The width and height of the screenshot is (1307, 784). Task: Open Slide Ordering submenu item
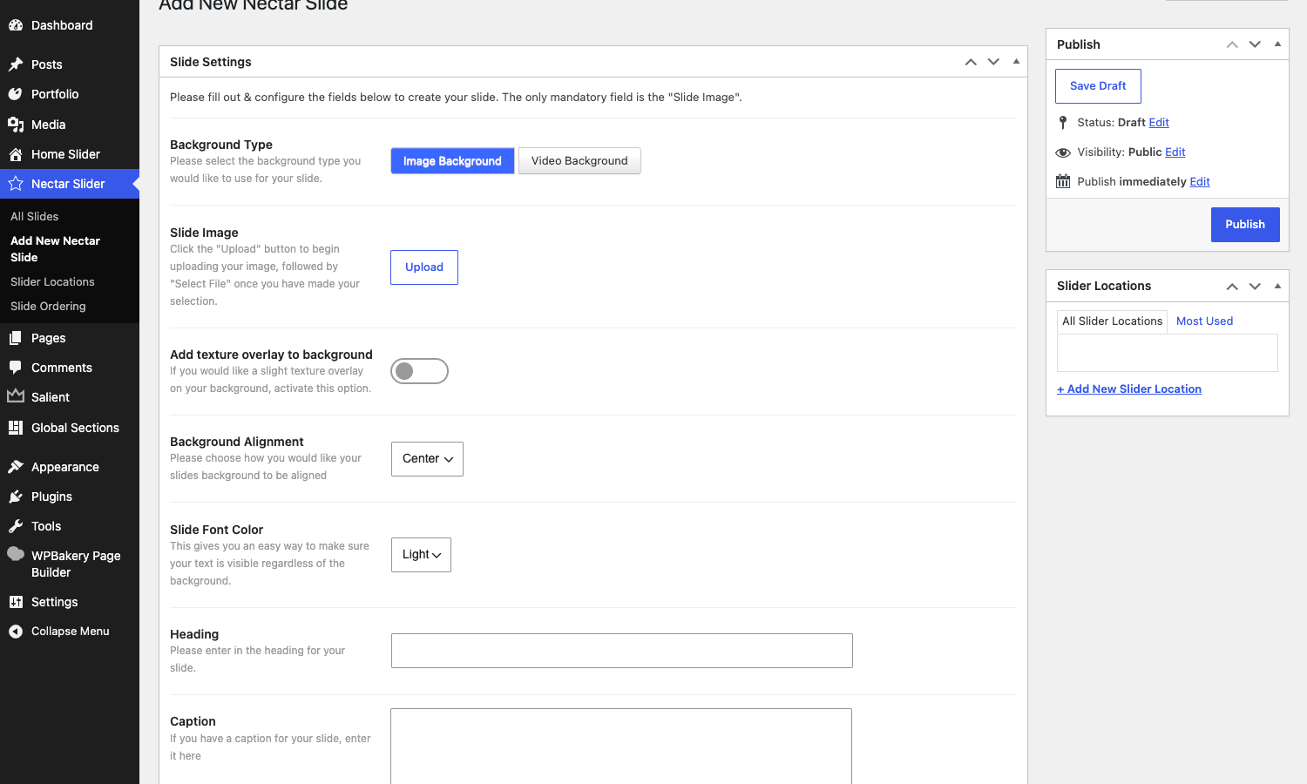click(x=48, y=307)
